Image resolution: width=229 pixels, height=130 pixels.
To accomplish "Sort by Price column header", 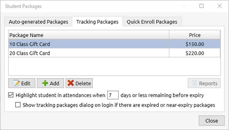I will tap(195, 35).
